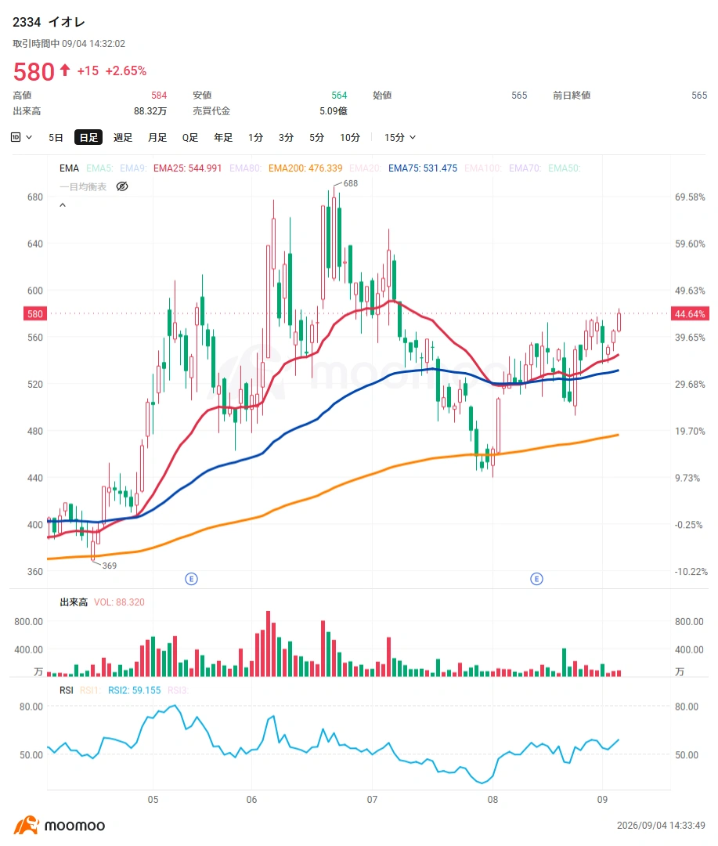Toggle the EMA200: 476.339 label
The width and height of the screenshot is (718, 846).
[x=305, y=168]
